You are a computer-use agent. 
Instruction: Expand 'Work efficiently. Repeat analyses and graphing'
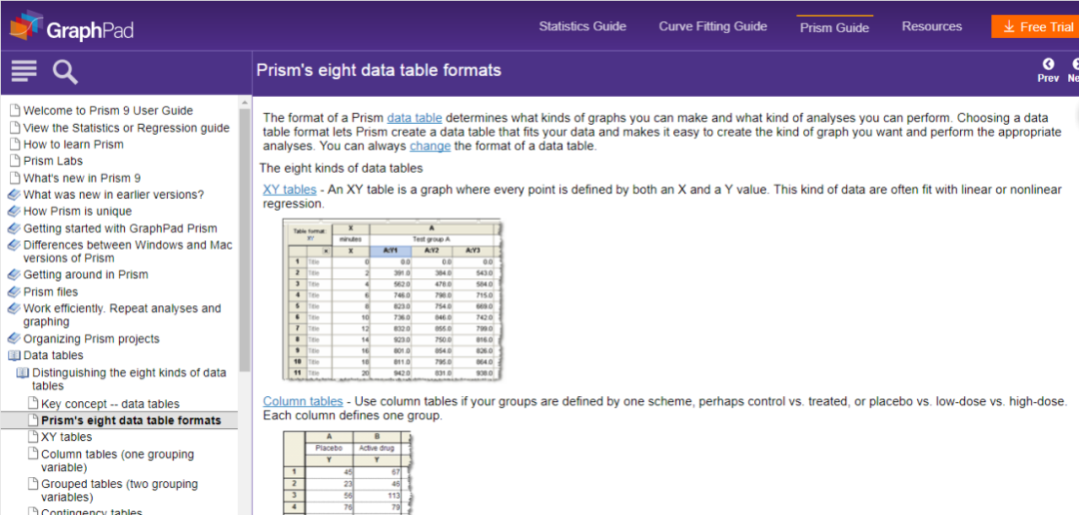122,315
